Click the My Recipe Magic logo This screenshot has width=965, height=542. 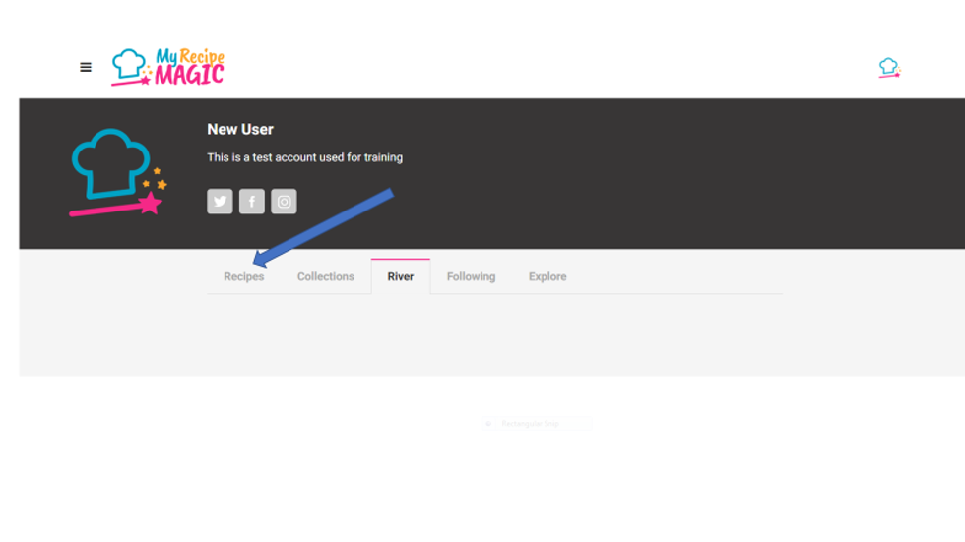pos(168,68)
